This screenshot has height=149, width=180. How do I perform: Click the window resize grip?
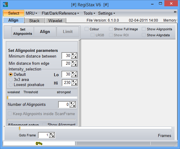click(176, 145)
